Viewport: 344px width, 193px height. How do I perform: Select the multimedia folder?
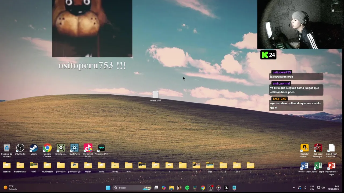click(47, 168)
